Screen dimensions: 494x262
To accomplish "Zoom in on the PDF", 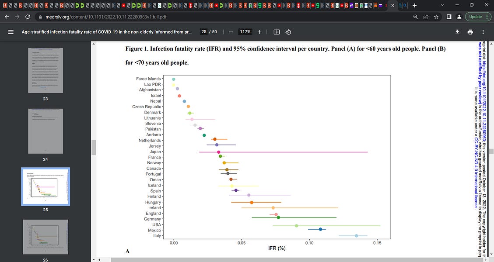I will pos(259,31).
